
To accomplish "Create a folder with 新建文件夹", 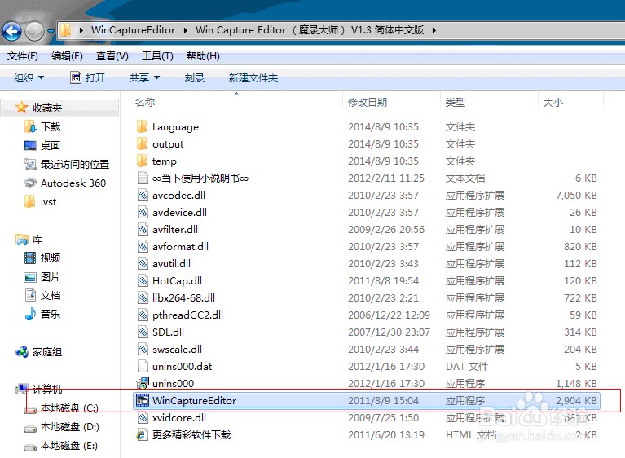I will 253,77.
